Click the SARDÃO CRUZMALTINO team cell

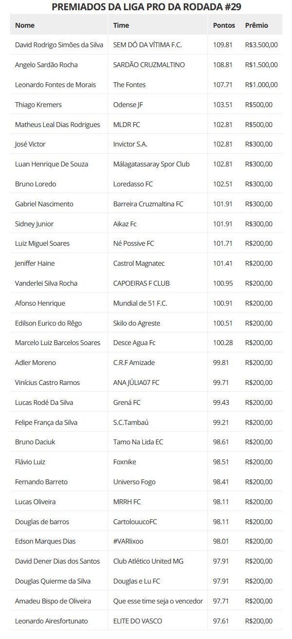pos(149,65)
